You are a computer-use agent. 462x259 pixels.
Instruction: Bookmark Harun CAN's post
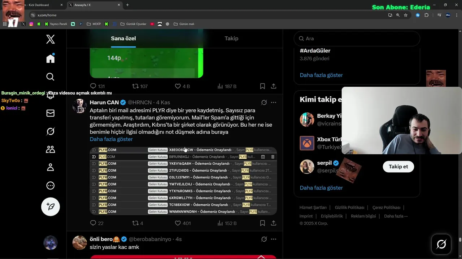coord(262,223)
